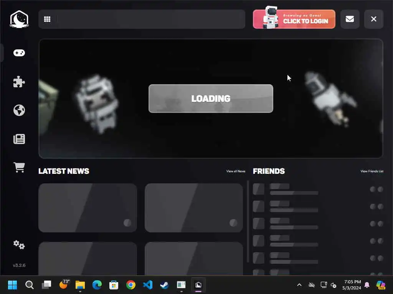Open Steam from the taskbar
This screenshot has width=393, height=294.
[x=164, y=285]
